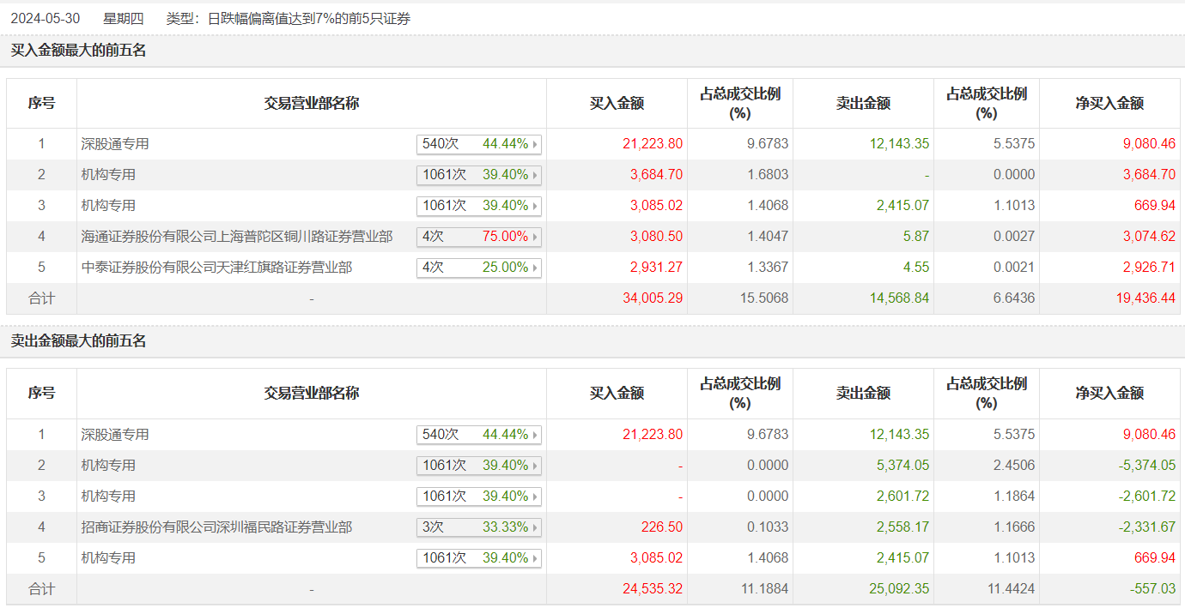This screenshot has width=1185, height=608.
Task: Click the date 2024-05-30 at the top
Action: point(46,18)
